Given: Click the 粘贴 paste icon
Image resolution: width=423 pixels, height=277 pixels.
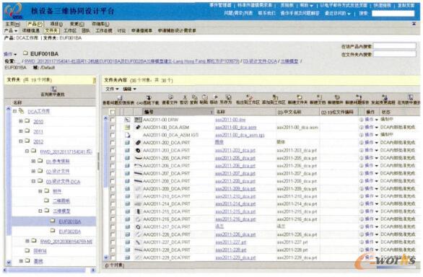Looking at the screenshot, I should coord(204,97).
